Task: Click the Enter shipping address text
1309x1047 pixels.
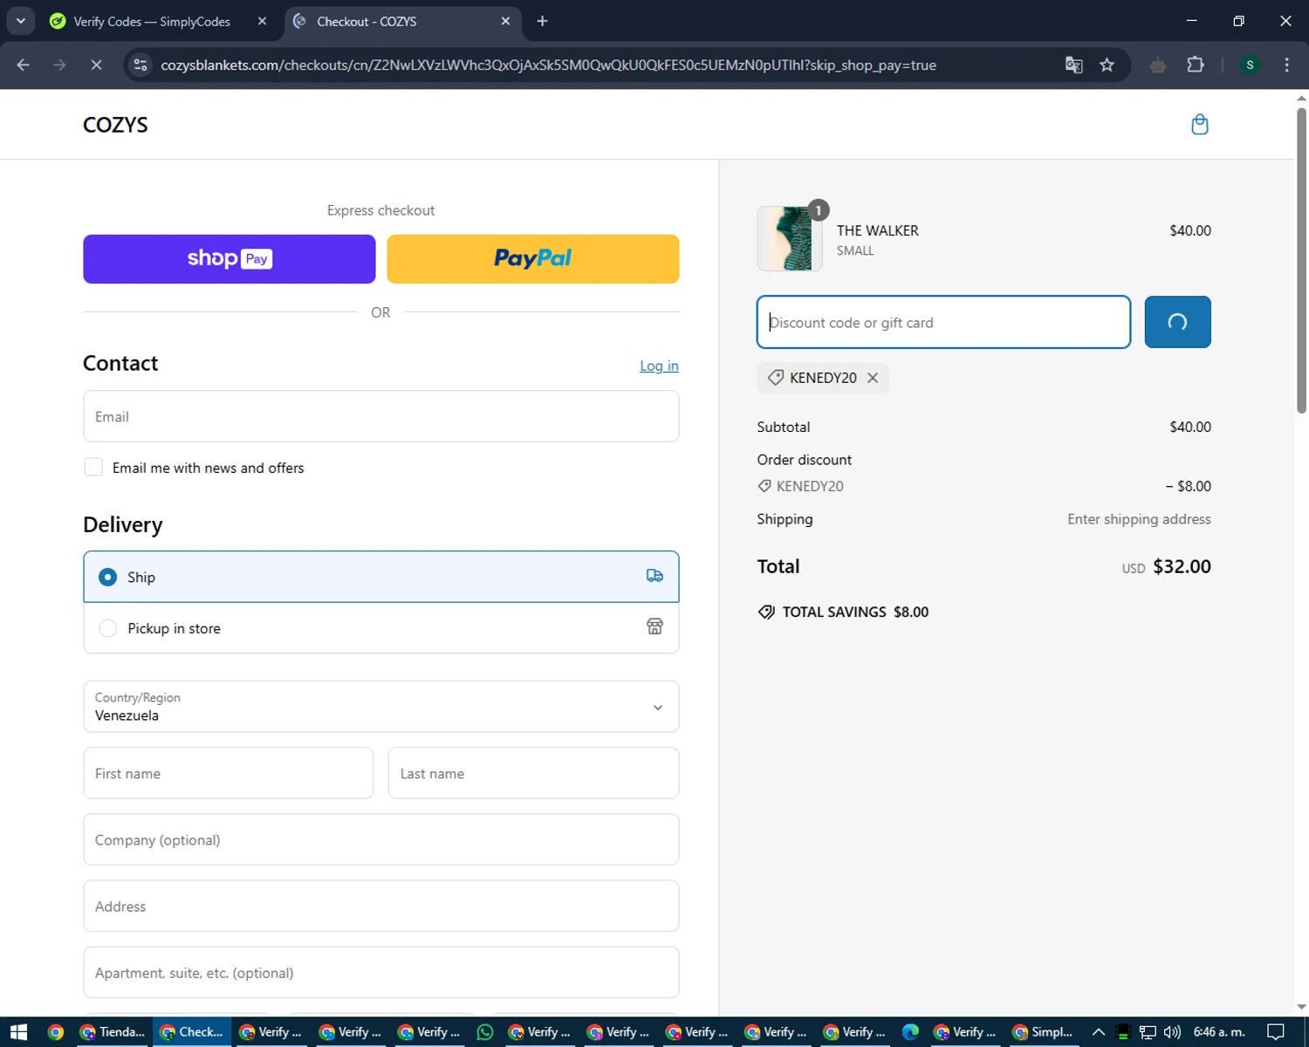Action: [1139, 519]
